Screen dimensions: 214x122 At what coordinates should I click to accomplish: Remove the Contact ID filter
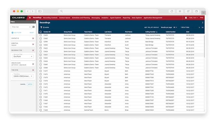tap(33, 38)
